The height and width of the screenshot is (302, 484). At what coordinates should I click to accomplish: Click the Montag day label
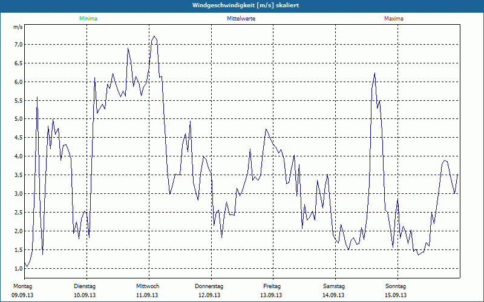[x=22, y=286]
